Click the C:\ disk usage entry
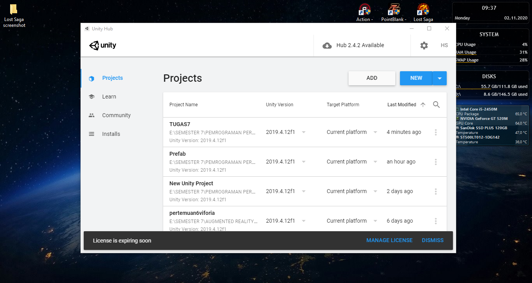Screen dimensions: 532x283 tap(491, 86)
